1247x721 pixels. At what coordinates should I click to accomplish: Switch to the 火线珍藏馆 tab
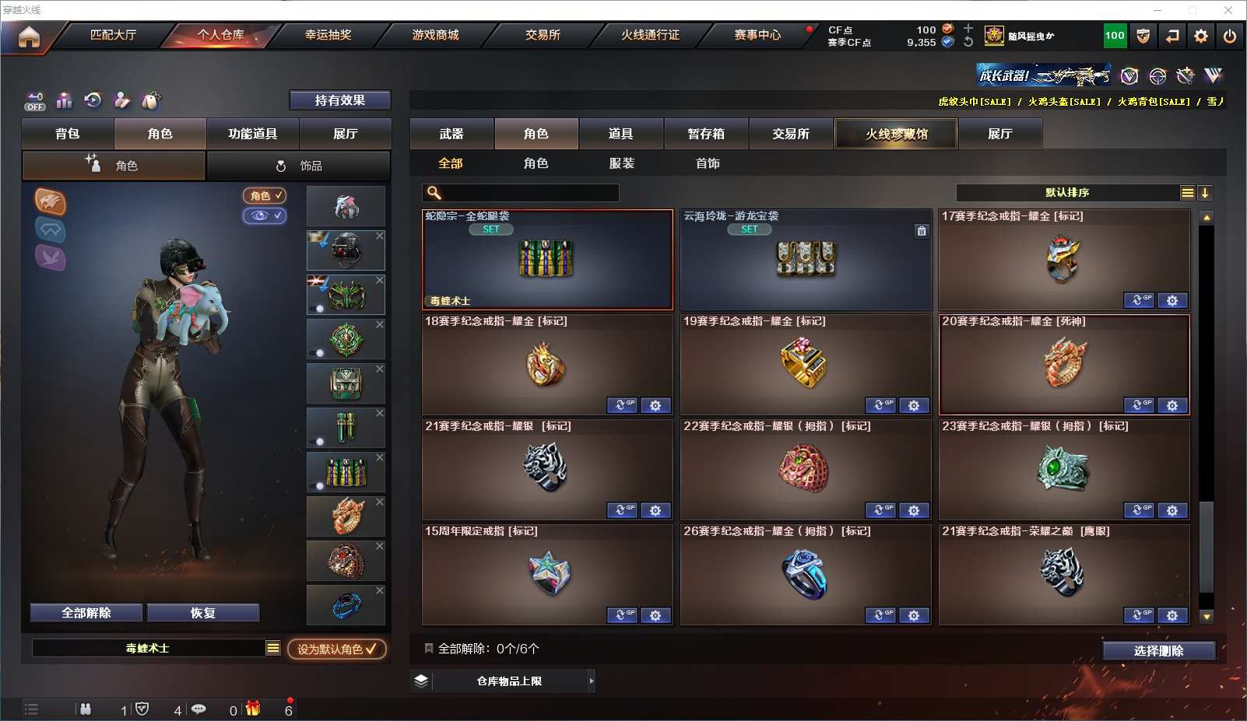897,134
